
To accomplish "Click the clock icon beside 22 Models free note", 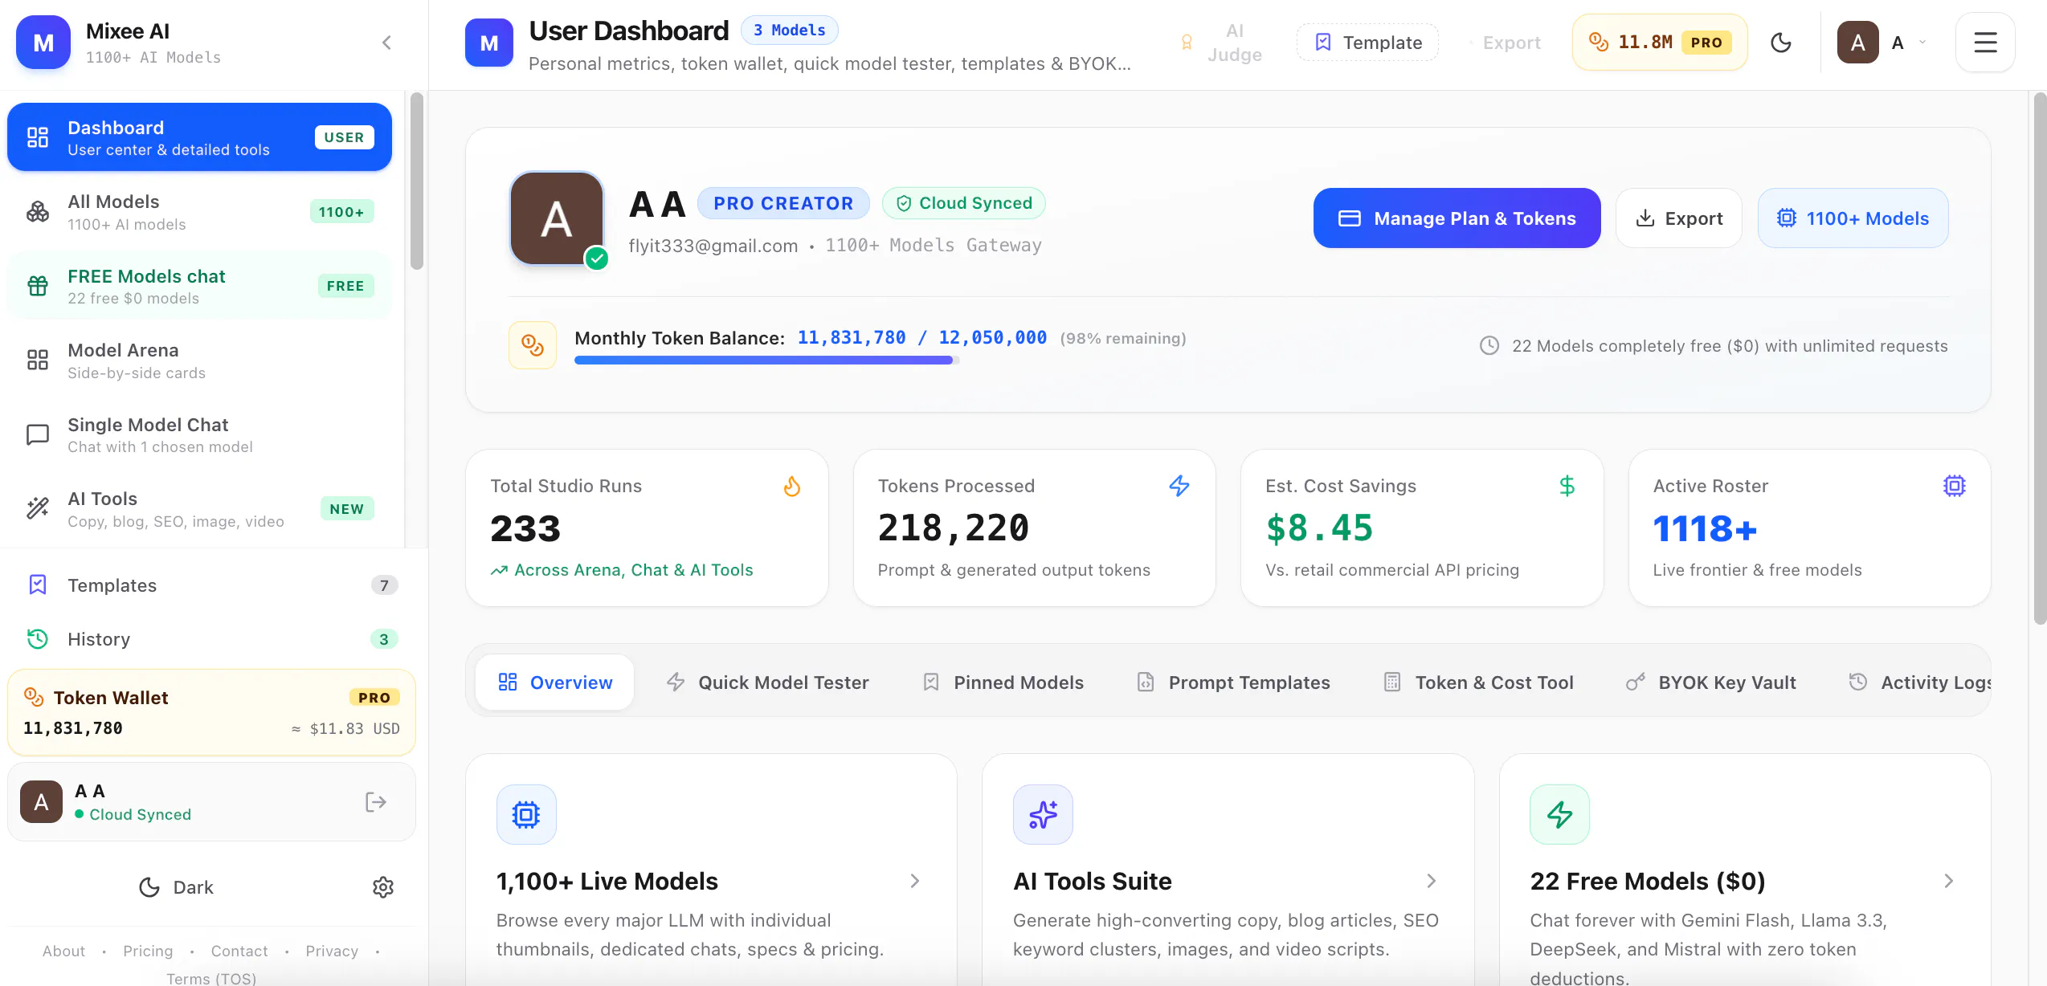I will tap(1489, 346).
